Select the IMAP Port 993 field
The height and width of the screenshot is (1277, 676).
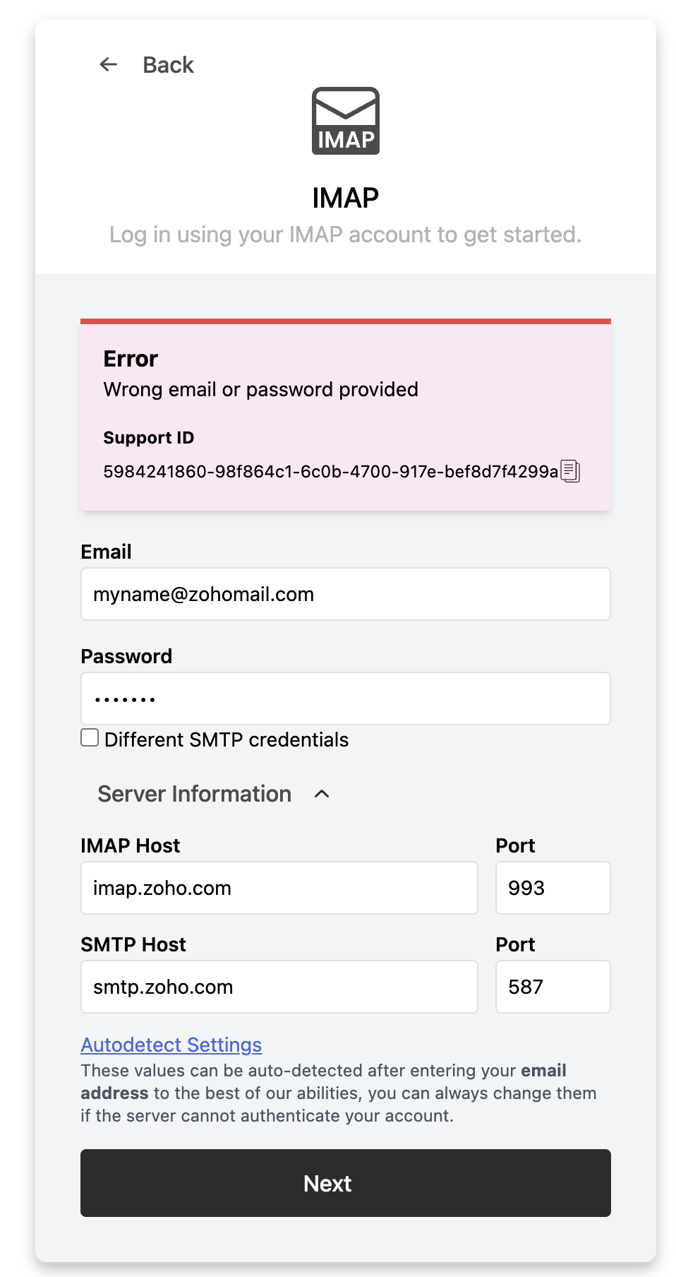[553, 888]
